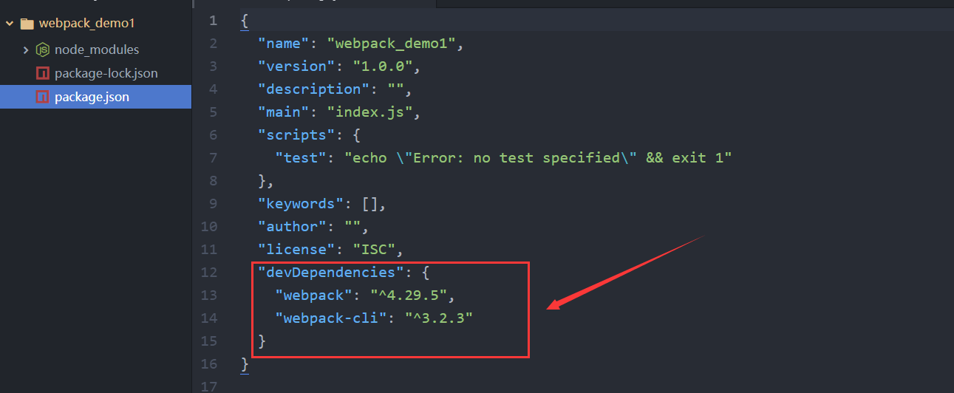Click the "name" key on line 2
Image resolution: width=954 pixels, height=393 pixels.
pos(284,44)
